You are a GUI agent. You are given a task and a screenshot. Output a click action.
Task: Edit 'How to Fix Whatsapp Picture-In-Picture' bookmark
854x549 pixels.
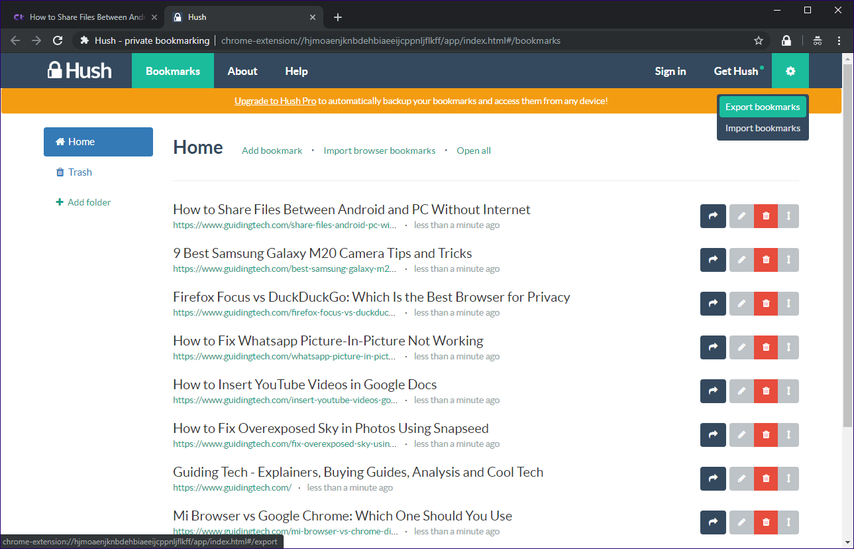pos(741,347)
